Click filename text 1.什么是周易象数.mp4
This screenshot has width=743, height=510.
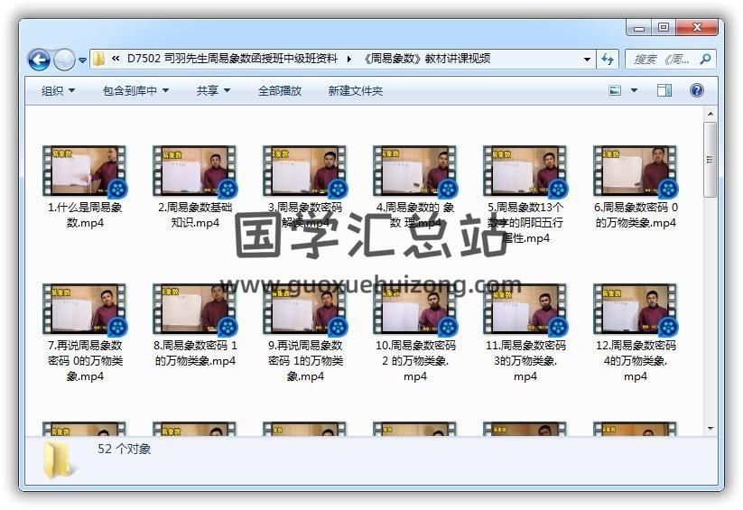85,215
